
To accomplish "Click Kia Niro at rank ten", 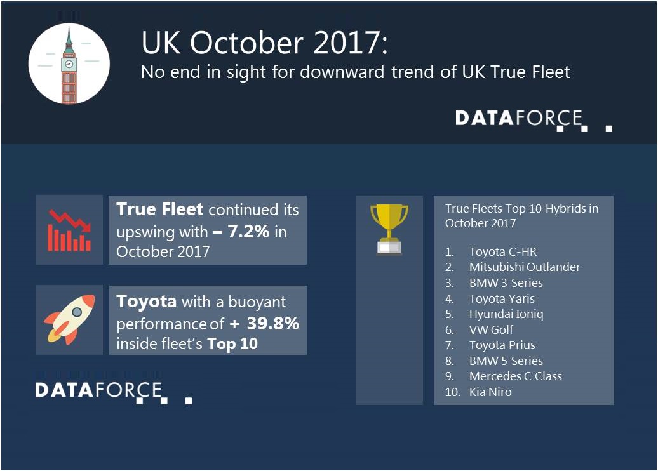I will pos(490,392).
